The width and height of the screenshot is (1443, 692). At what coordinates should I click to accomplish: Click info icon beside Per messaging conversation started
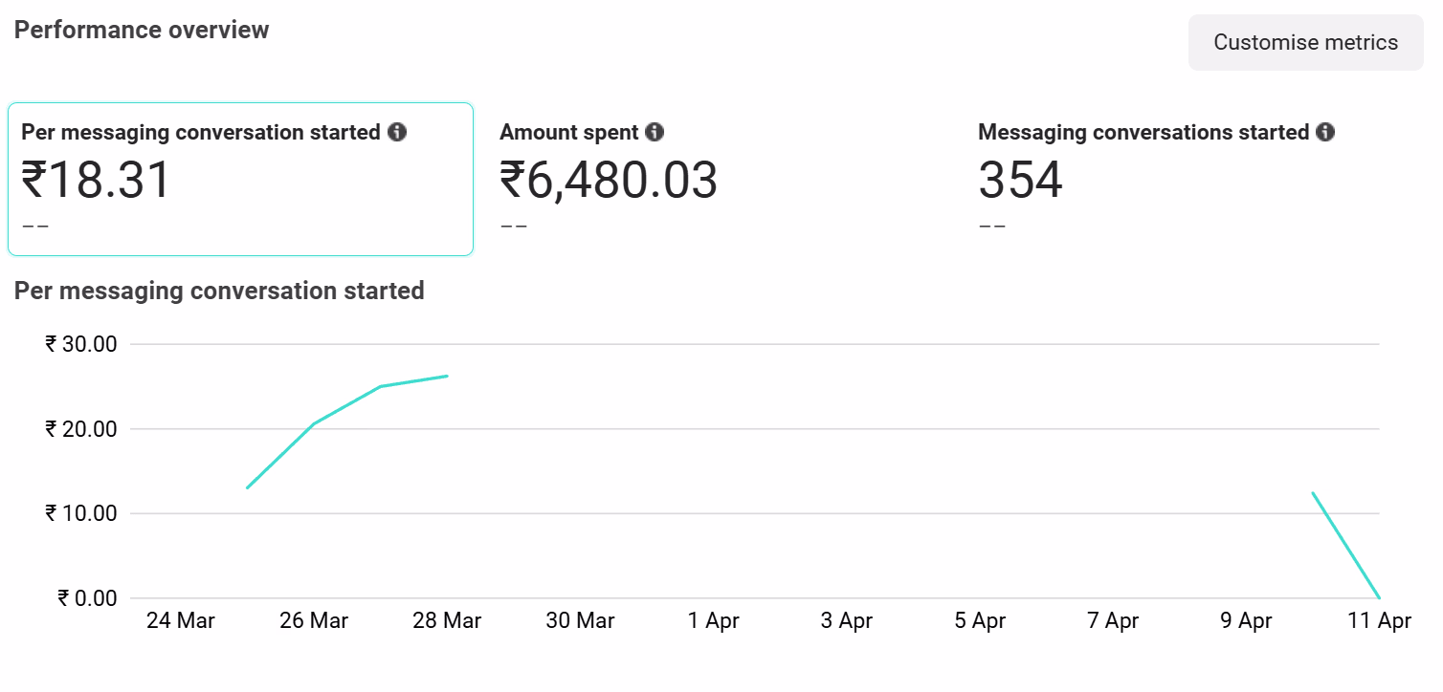pyautogui.click(x=397, y=132)
